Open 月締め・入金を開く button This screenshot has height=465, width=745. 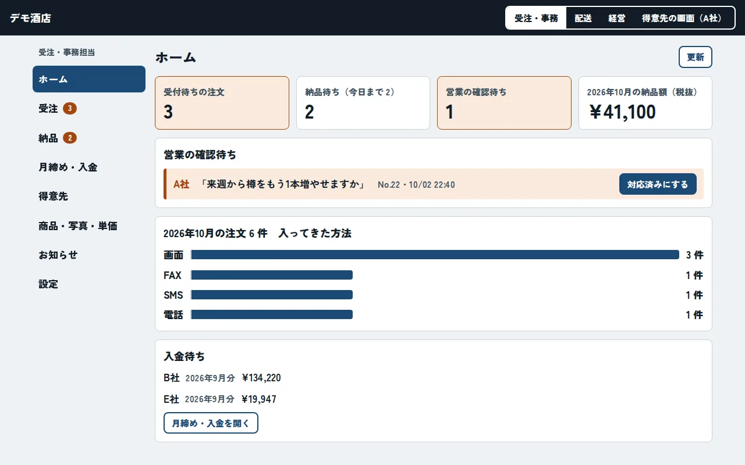pos(211,423)
